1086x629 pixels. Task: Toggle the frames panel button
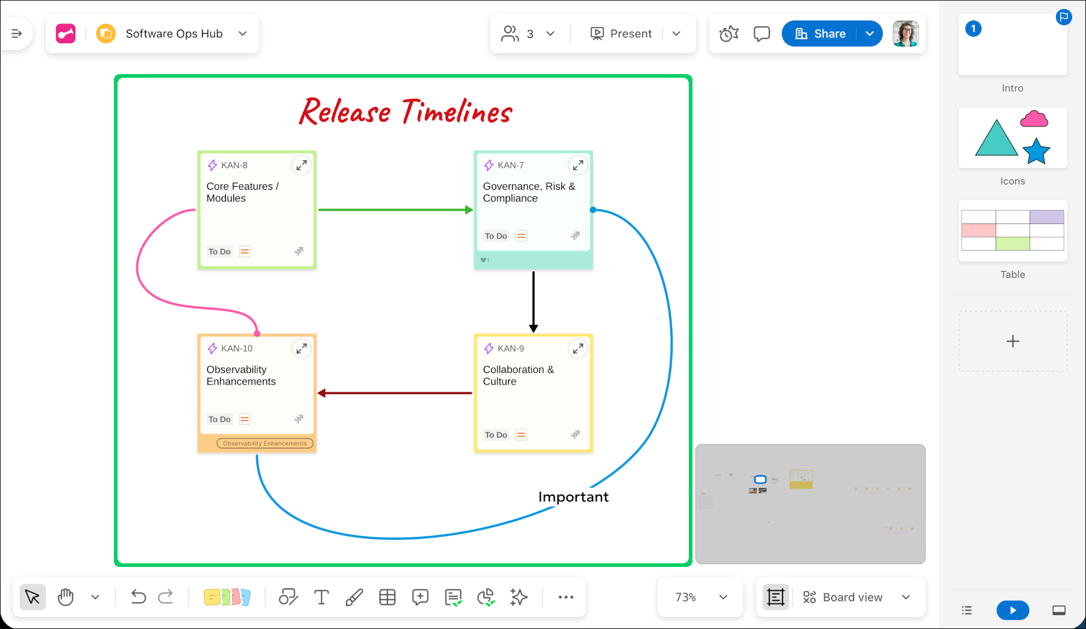(x=775, y=597)
